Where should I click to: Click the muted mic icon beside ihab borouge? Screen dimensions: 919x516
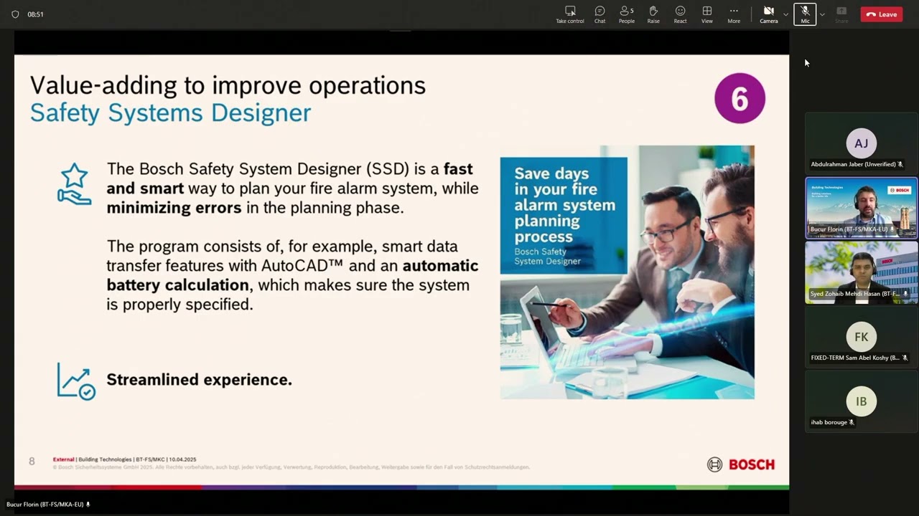(x=852, y=422)
